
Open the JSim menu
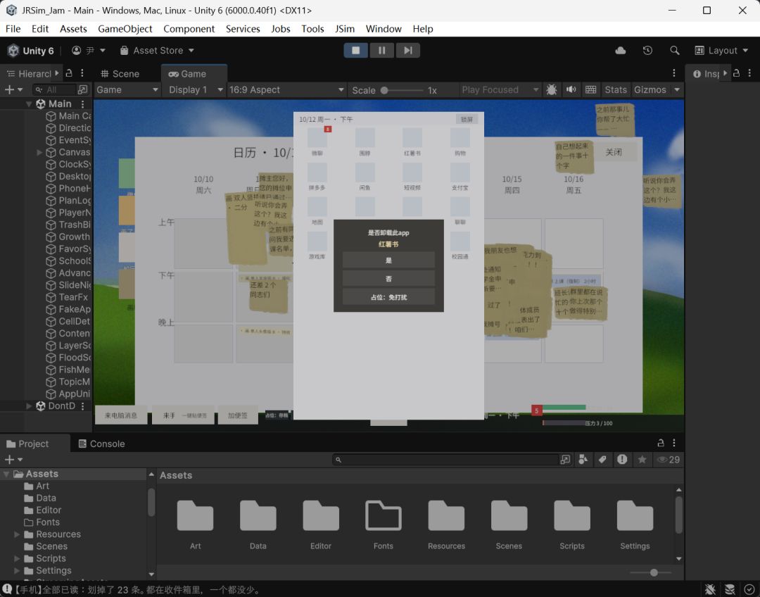(x=345, y=29)
